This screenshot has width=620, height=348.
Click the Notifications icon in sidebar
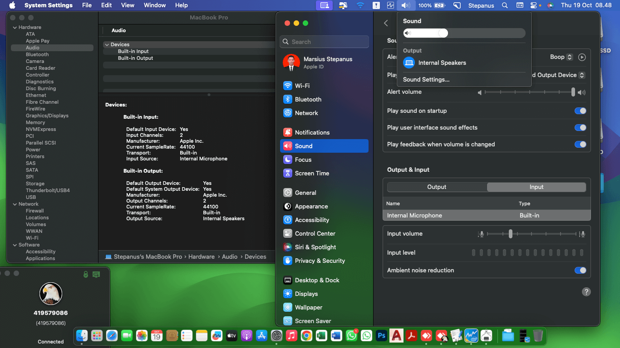pos(287,132)
